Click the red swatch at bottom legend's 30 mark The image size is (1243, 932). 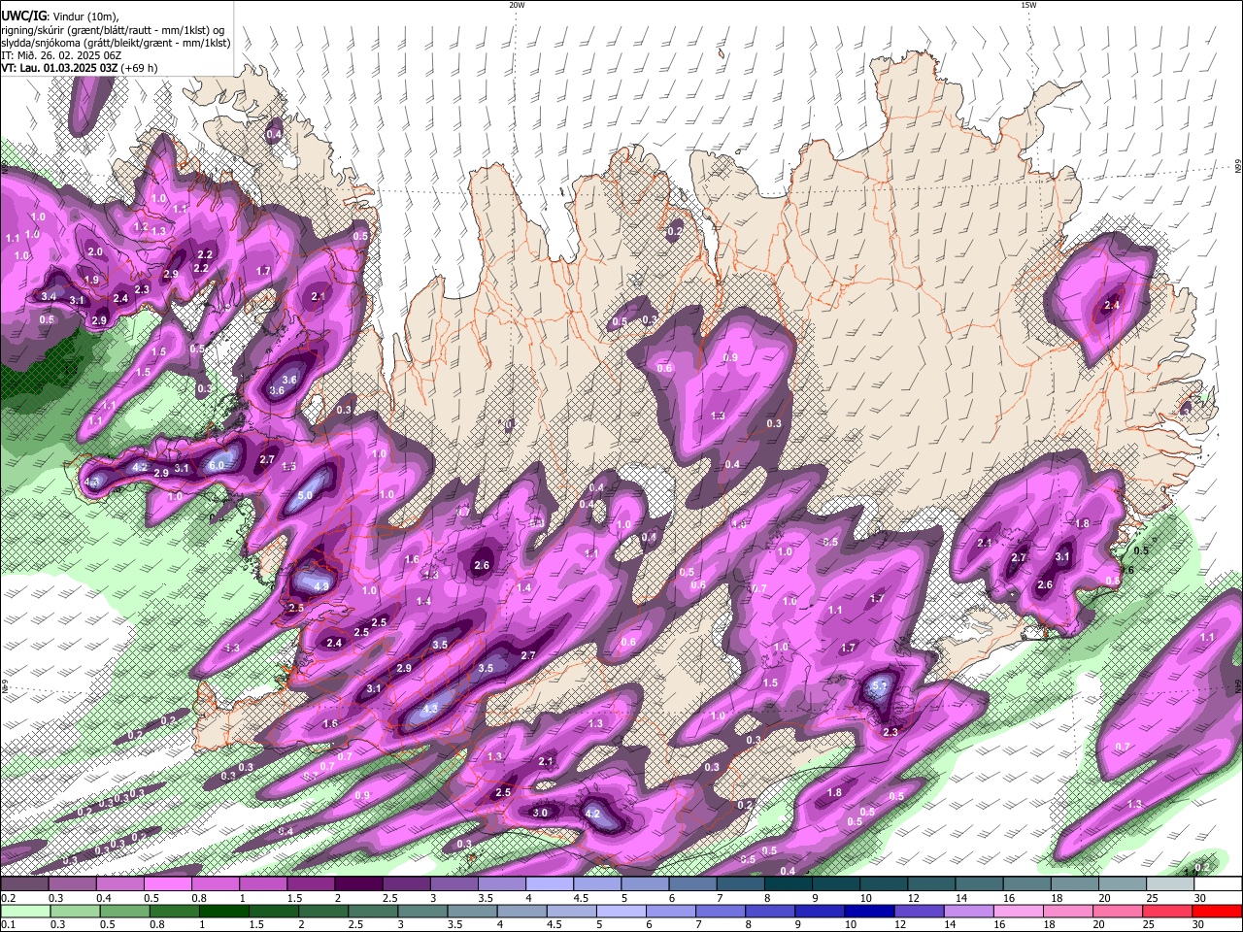(x=1217, y=911)
